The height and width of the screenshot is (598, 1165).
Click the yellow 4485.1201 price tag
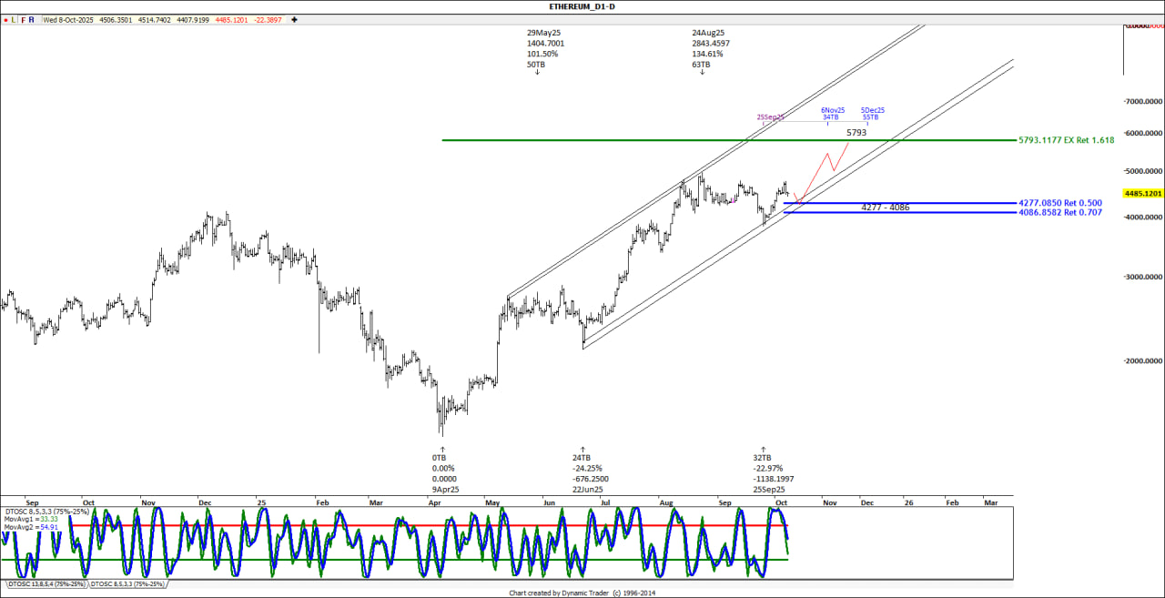point(1144,193)
